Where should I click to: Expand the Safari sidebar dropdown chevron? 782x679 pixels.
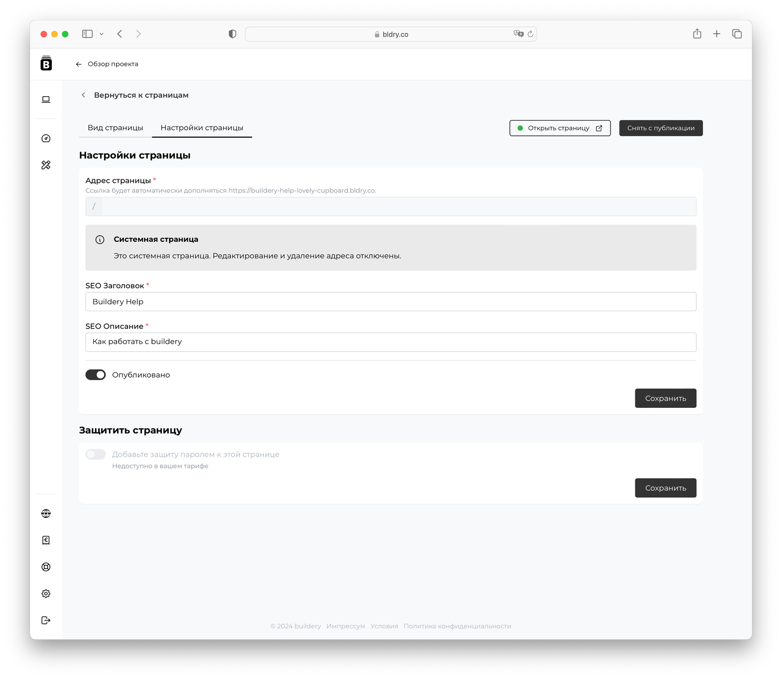coord(102,34)
